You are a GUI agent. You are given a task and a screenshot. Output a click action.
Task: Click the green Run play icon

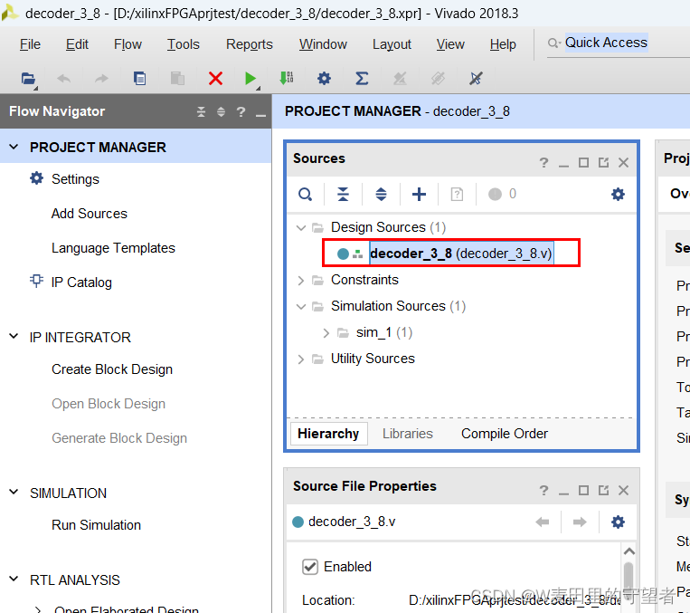[250, 79]
